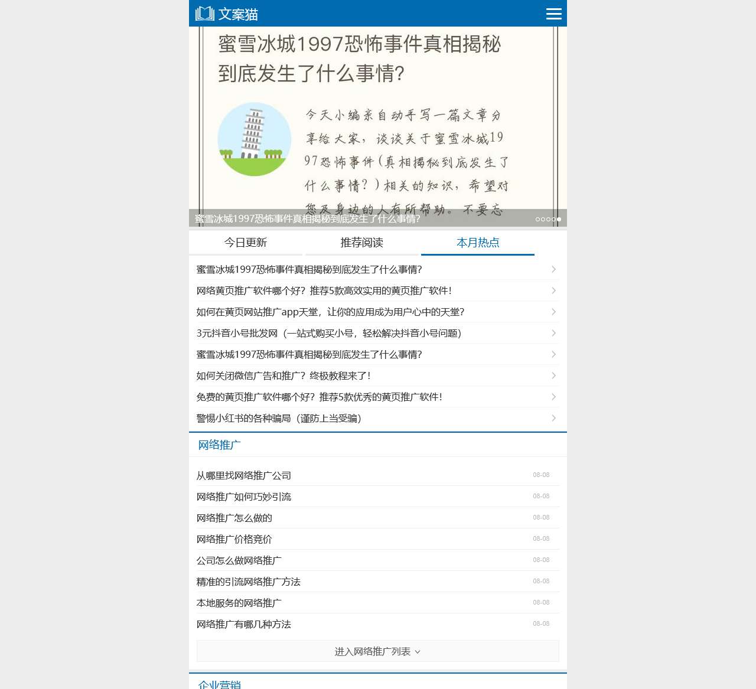The width and height of the screenshot is (756, 689).
Task: Open the 网络推广 section heading
Action: [x=219, y=445]
